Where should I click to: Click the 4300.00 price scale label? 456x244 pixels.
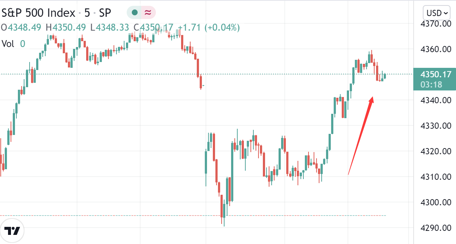(436, 202)
